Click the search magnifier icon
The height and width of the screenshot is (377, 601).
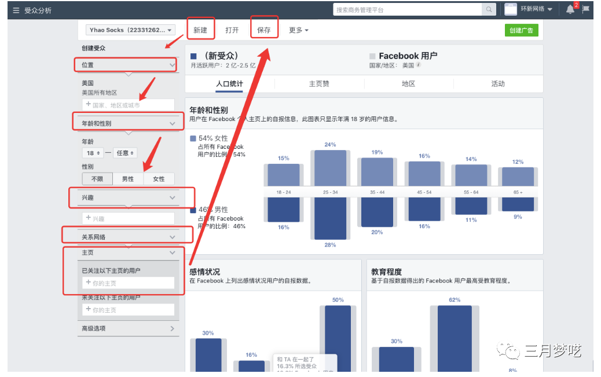[490, 10]
